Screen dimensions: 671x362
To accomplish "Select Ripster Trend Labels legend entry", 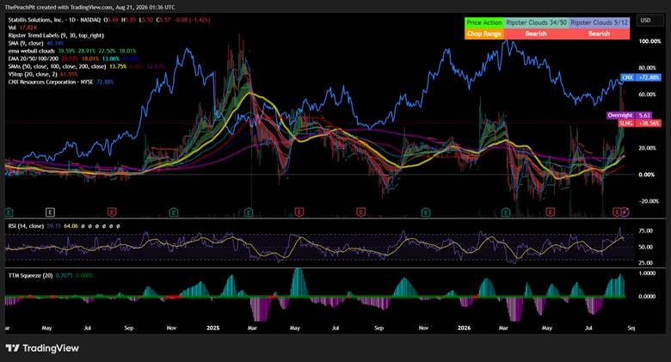I will click(x=56, y=35).
